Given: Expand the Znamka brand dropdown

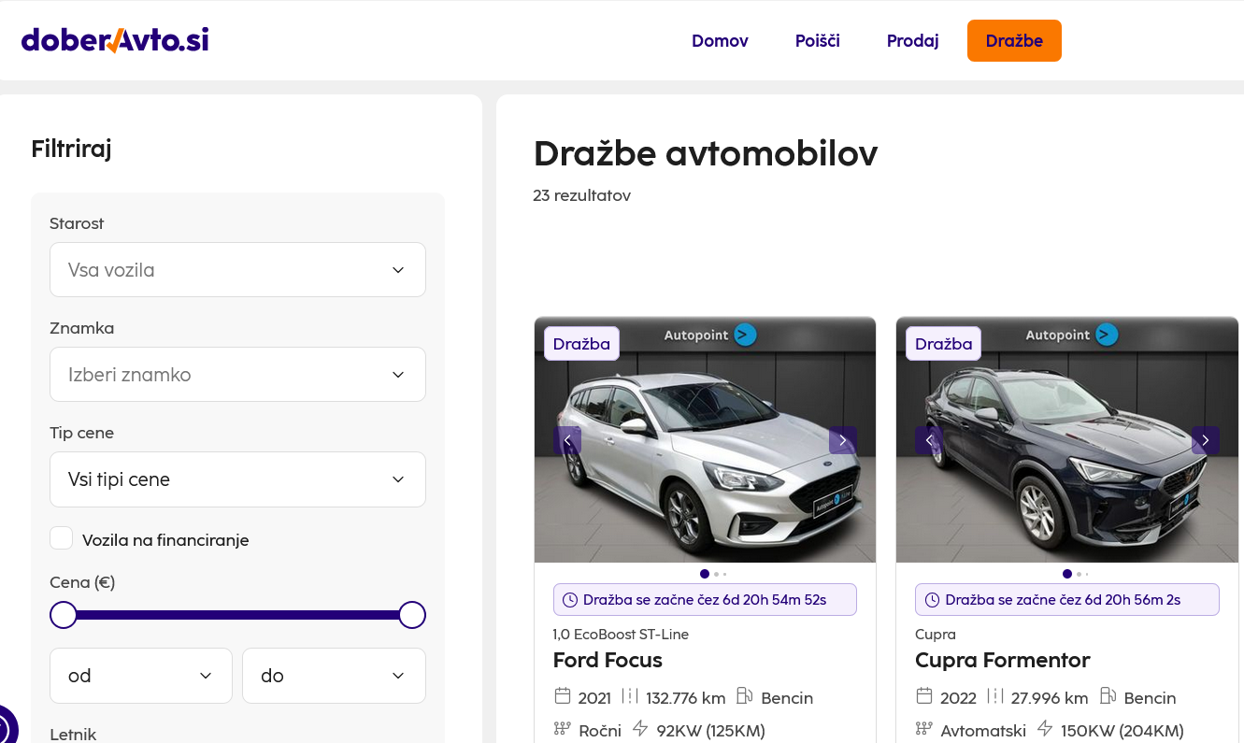Looking at the screenshot, I should point(237,375).
